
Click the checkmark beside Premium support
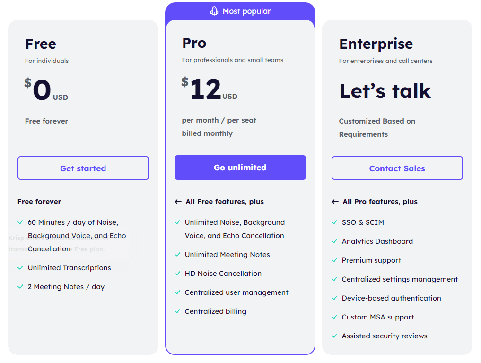click(x=334, y=260)
